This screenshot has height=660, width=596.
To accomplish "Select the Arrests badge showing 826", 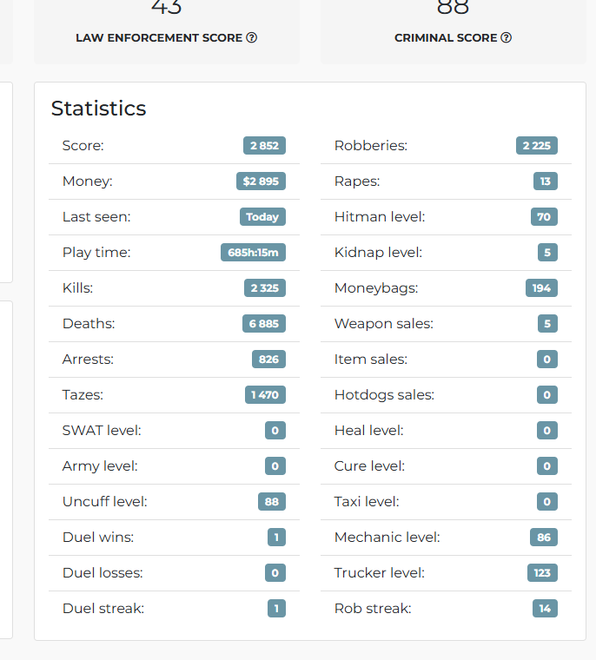I will (x=268, y=359).
